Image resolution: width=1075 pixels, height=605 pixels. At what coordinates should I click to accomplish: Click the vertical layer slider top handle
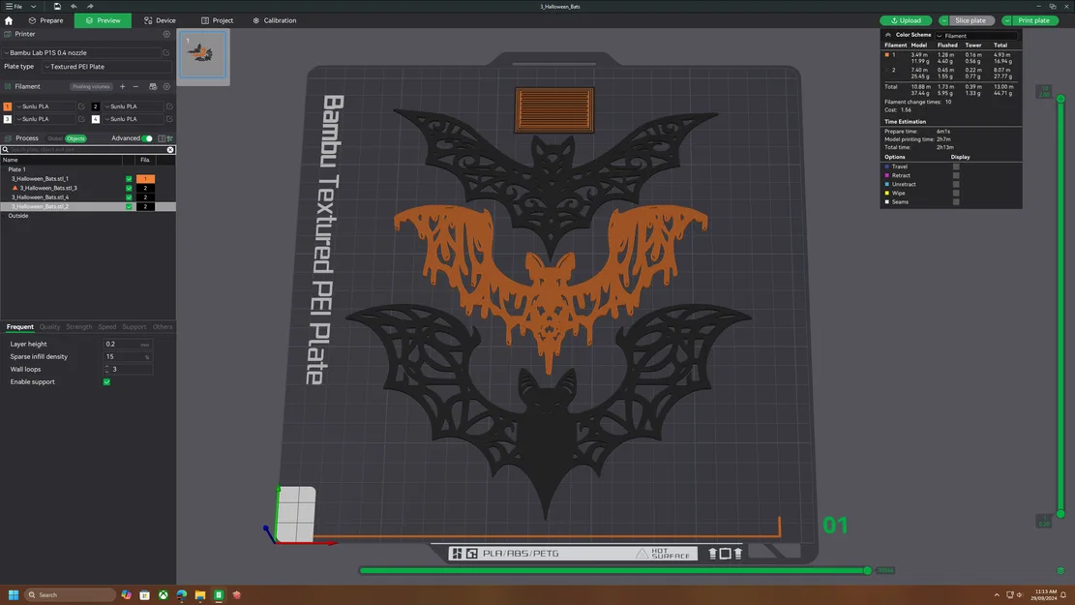pyautogui.click(x=1060, y=99)
